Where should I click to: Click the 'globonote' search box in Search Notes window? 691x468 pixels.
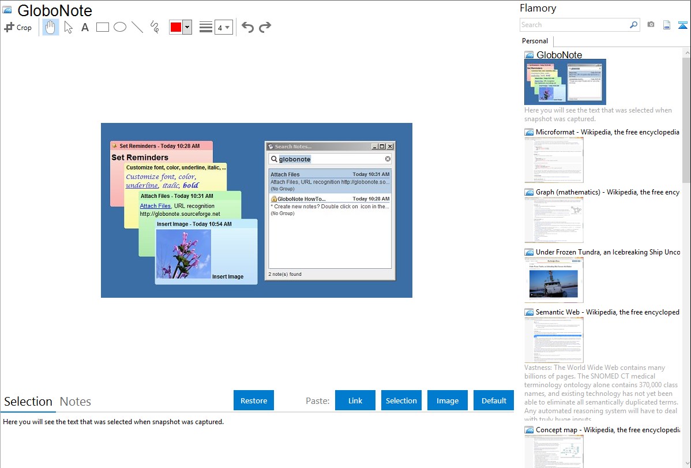(329, 159)
